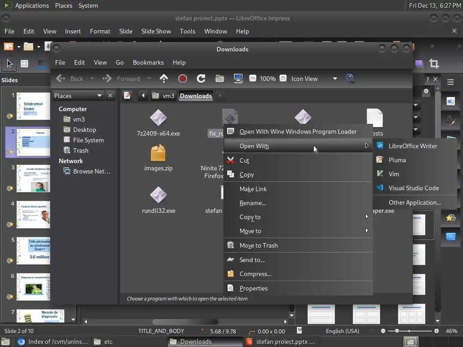Click the Impress zoom slider handle

point(397,331)
